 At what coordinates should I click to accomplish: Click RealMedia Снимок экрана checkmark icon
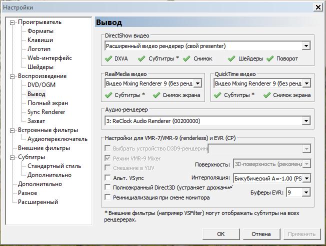coord(156,95)
